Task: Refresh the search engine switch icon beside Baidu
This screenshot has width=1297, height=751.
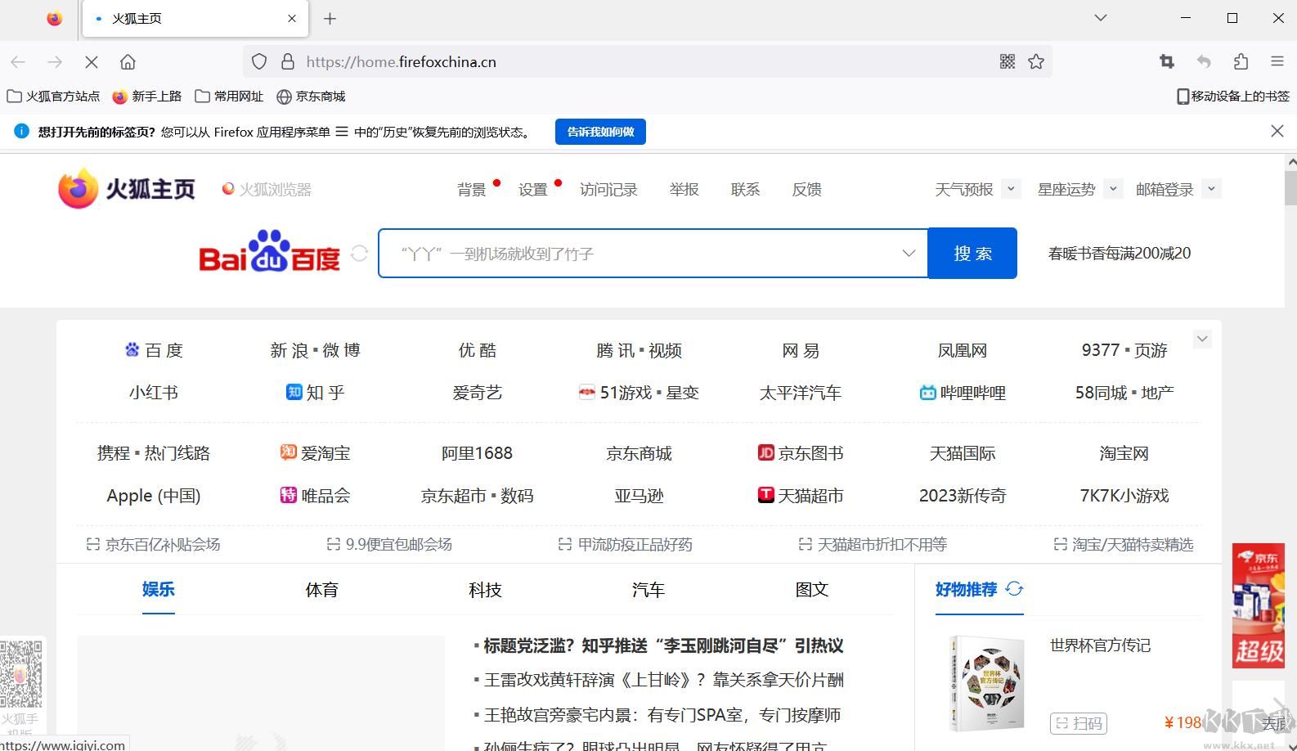Action: coord(359,254)
